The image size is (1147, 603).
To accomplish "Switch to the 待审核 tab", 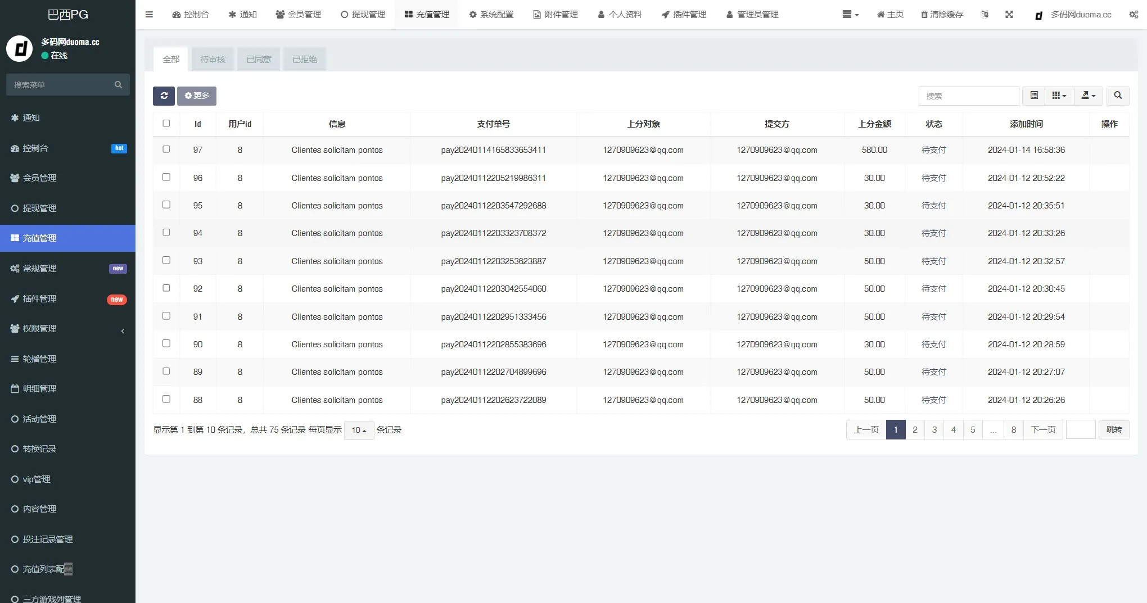I will click(x=213, y=60).
